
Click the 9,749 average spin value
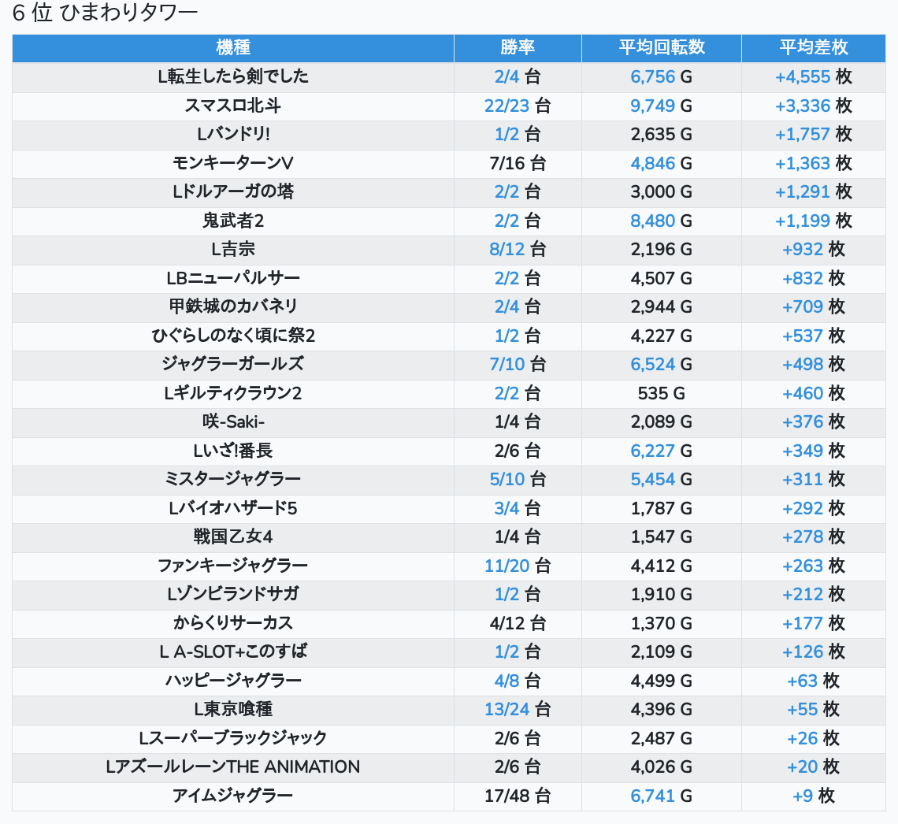point(652,106)
